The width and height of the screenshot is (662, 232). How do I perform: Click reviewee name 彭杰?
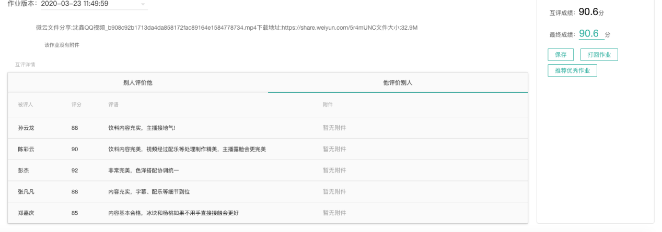click(24, 170)
